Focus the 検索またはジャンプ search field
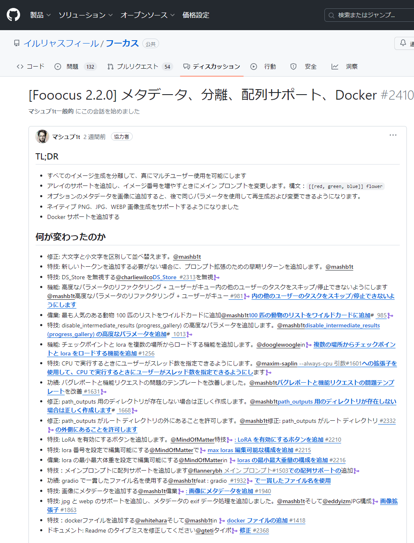 pos(369,15)
